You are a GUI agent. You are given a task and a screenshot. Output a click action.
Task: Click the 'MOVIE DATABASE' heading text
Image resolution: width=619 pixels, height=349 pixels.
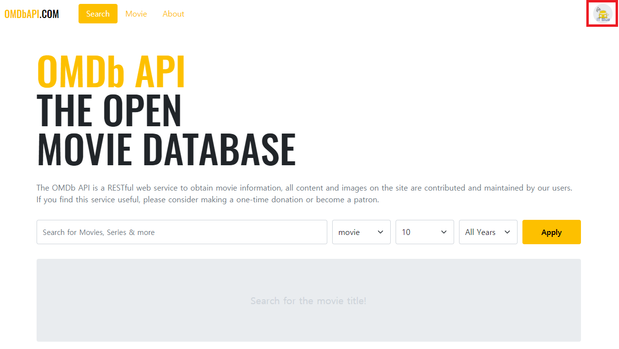click(x=166, y=149)
